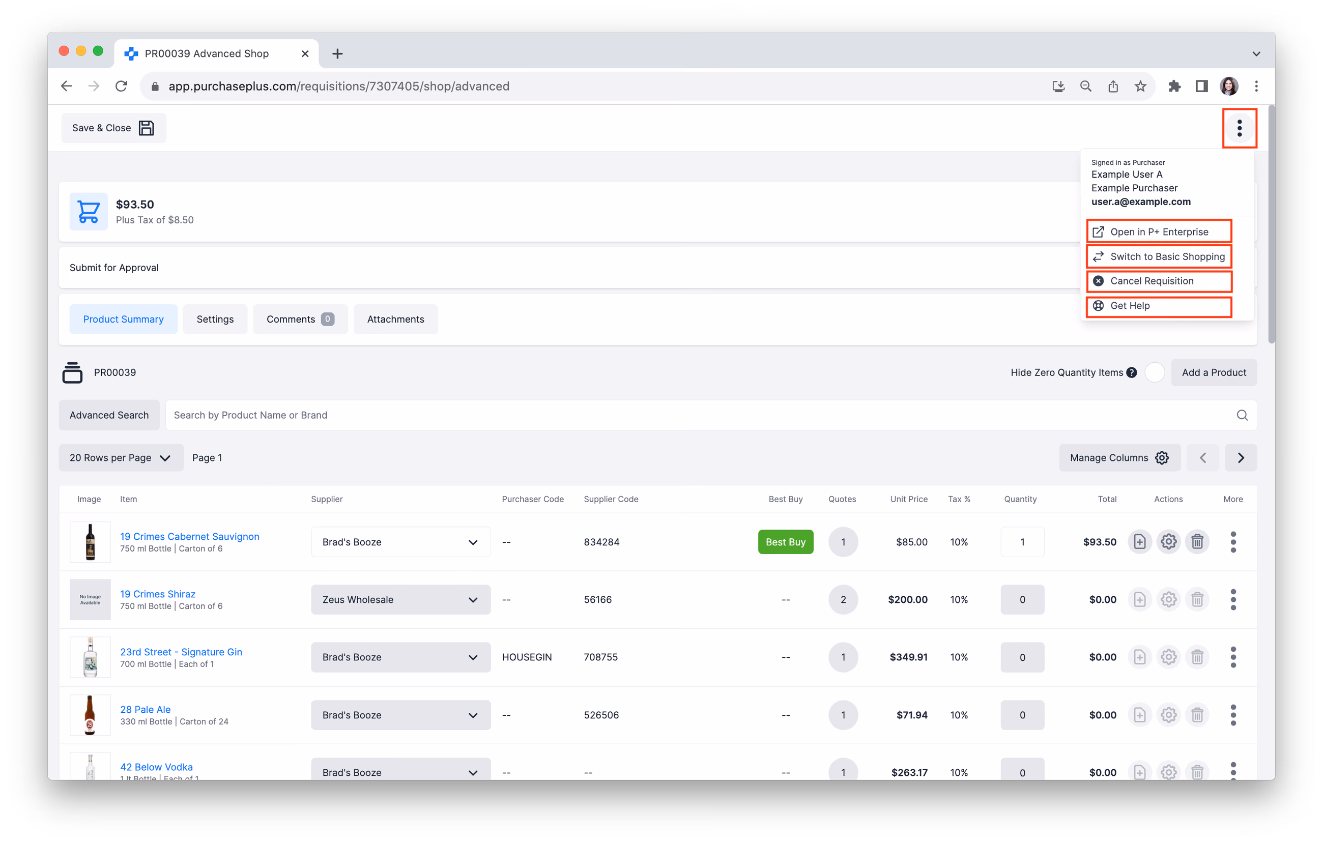
Task: Click Submit for Approval
Action: pyautogui.click(x=114, y=268)
